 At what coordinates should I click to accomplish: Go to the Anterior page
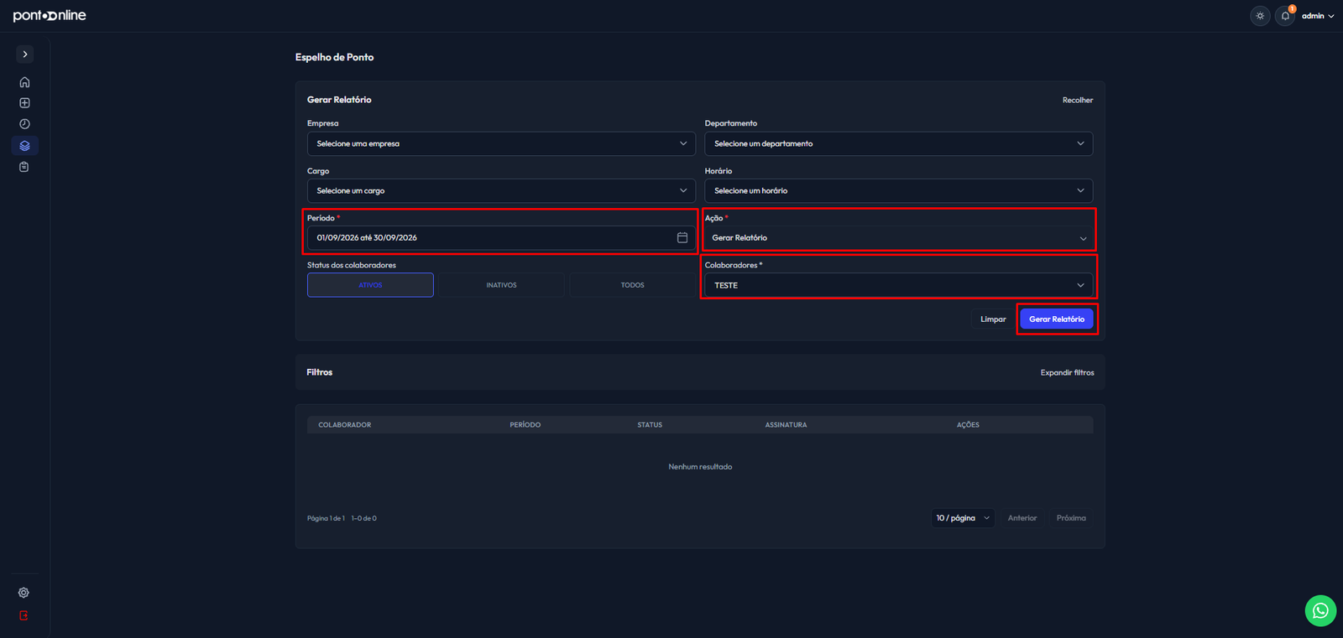click(x=1022, y=518)
